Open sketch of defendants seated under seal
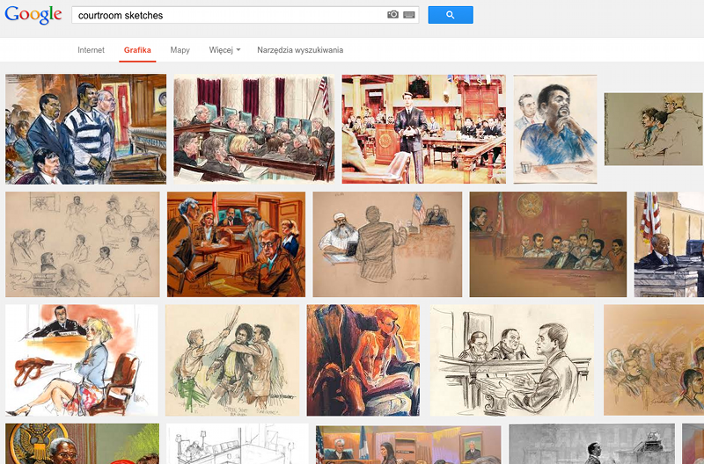Screen dimensions: 704x464 [547, 244]
